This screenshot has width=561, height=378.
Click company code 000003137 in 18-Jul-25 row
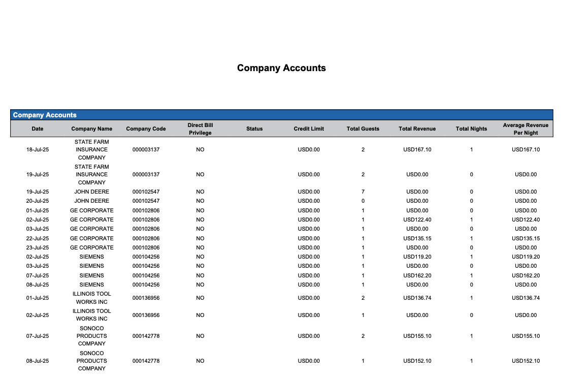coord(146,150)
